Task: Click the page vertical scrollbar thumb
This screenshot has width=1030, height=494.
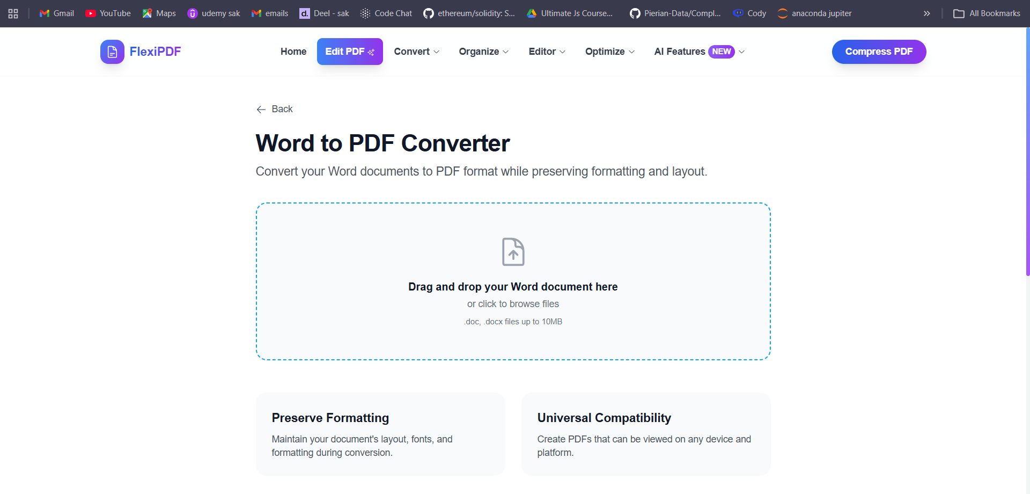Action: point(1027,151)
